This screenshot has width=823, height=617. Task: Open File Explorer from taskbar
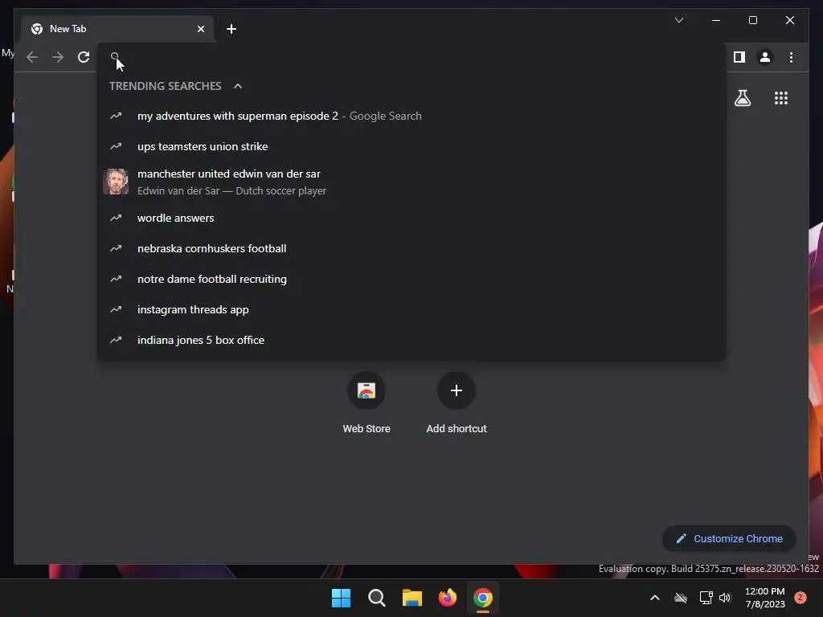coord(412,598)
